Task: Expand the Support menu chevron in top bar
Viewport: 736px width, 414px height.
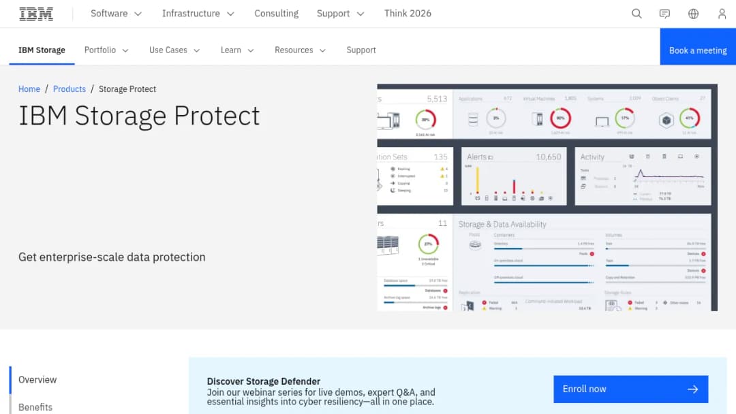Action: (x=361, y=14)
